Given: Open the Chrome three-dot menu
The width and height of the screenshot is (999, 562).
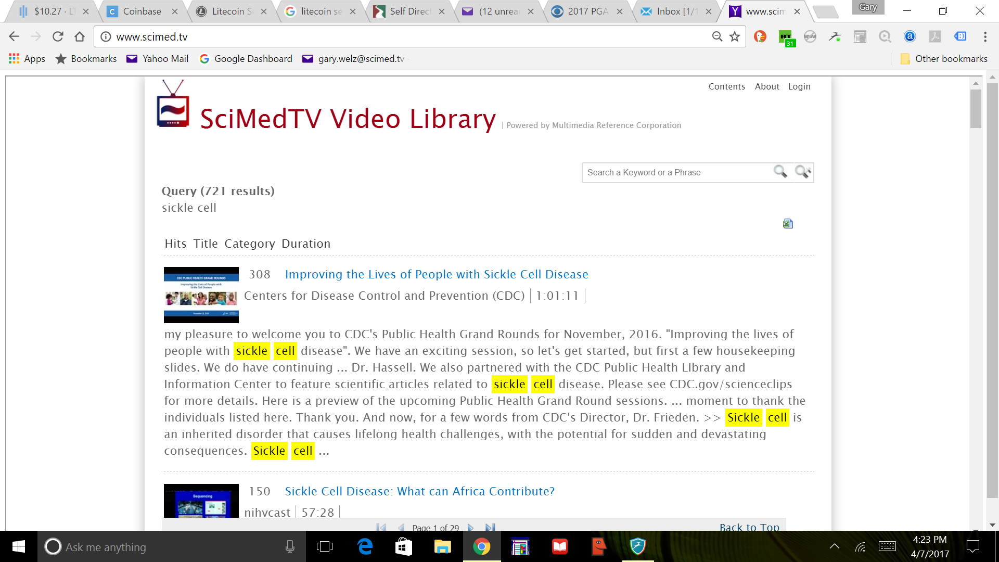Looking at the screenshot, I should 985,36.
